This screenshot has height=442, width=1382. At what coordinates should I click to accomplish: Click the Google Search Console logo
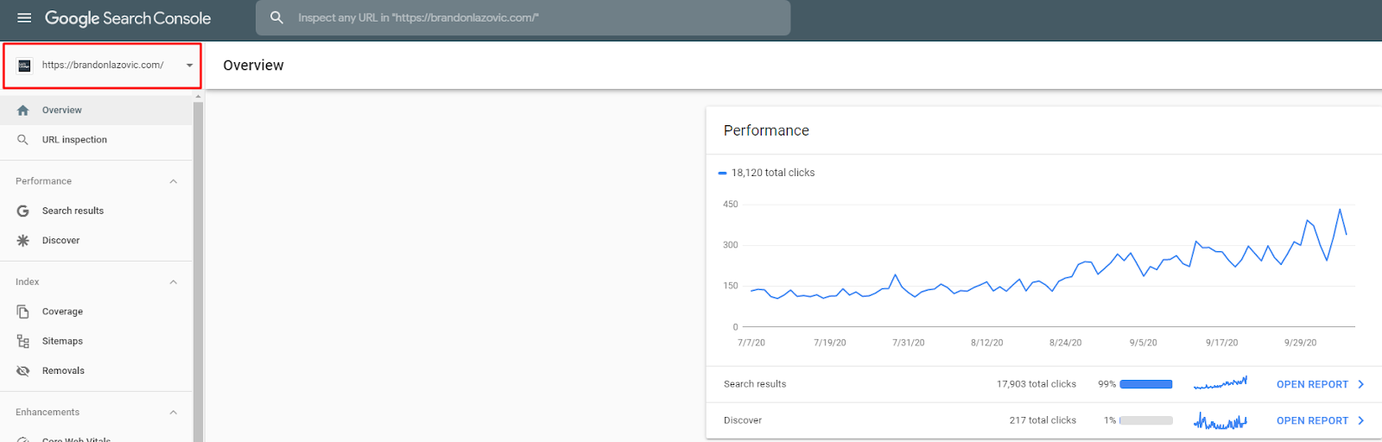coord(128,18)
